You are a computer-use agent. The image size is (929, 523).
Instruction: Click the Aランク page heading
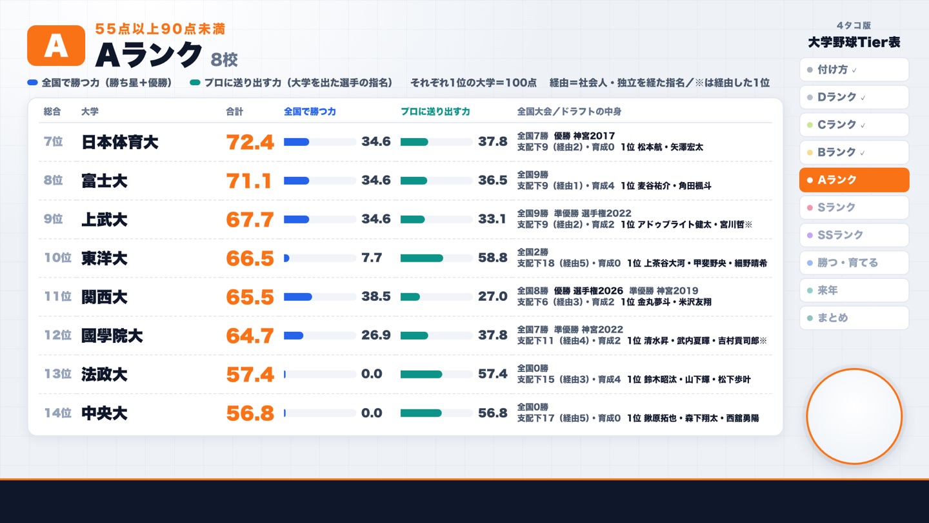click(x=149, y=55)
